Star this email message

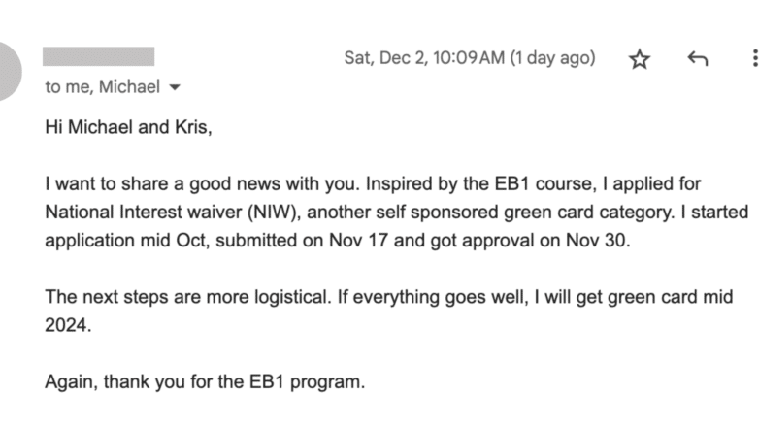click(639, 59)
